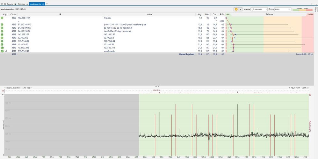The image size is (318, 159).
Task: Add a new target with the plus icon
Action: tap(47, 4)
